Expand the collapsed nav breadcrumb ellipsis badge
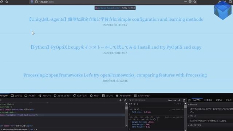233x131 pixels. point(27,110)
